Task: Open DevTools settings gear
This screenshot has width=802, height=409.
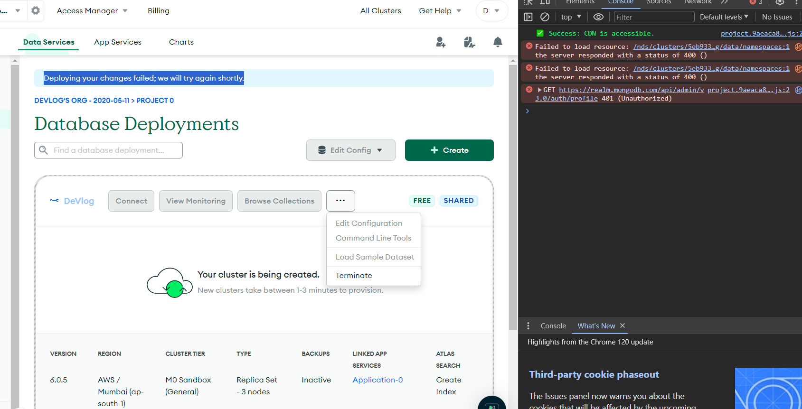Action: 780,2
